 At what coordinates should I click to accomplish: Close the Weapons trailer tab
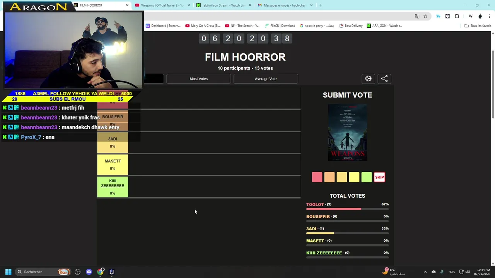(x=189, y=5)
